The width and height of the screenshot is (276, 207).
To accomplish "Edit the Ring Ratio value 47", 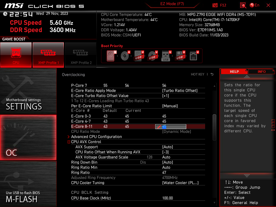I will click(164, 172).
